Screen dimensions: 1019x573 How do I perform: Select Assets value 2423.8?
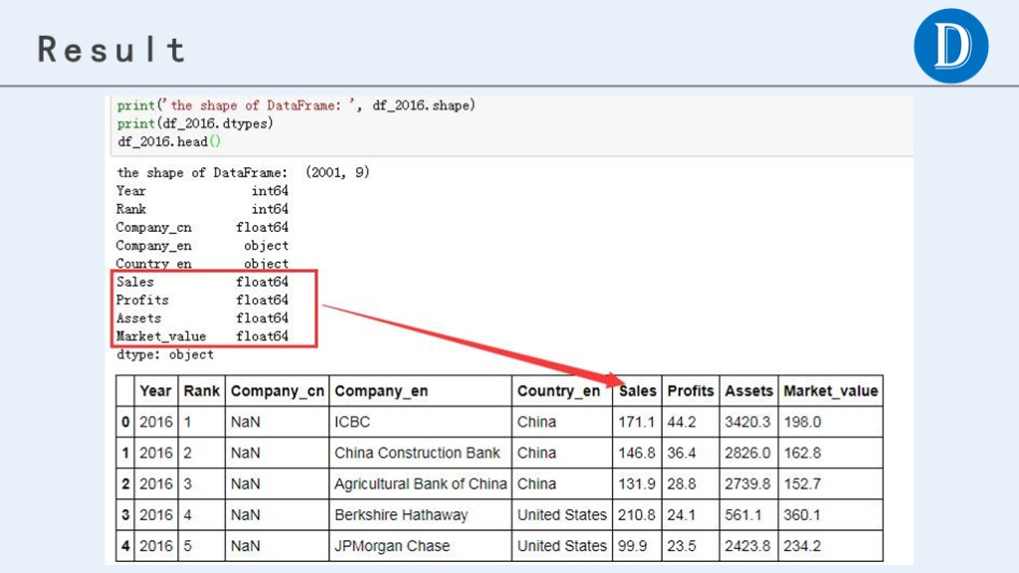[748, 546]
